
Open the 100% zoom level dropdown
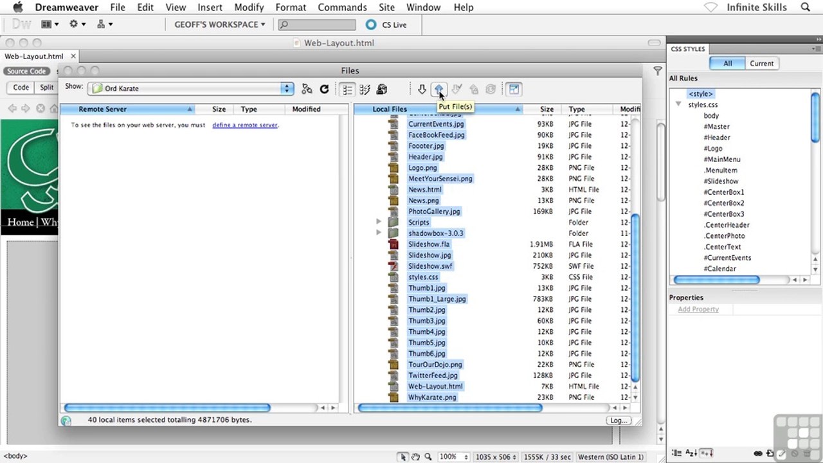click(453, 457)
